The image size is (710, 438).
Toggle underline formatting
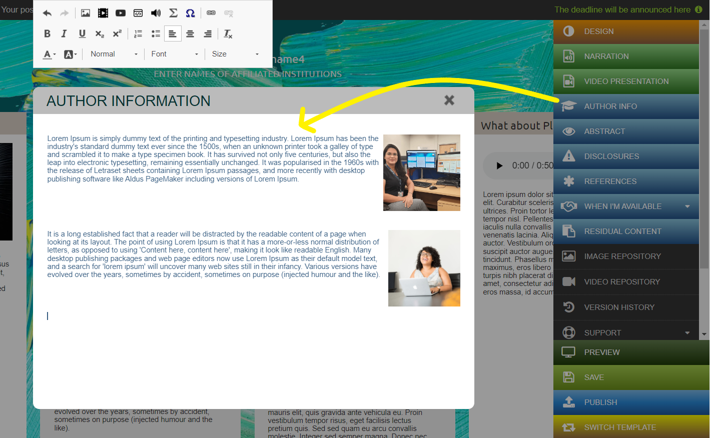[x=82, y=33]
